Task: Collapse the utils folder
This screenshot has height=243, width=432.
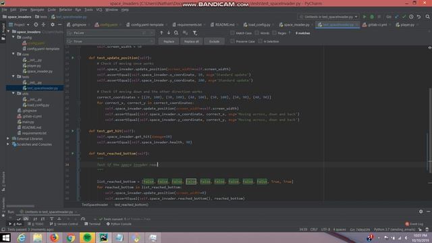Action: [x=13, y=93]
